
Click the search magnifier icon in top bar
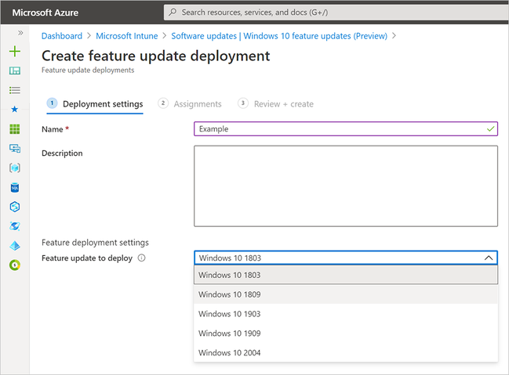(173, 13)
